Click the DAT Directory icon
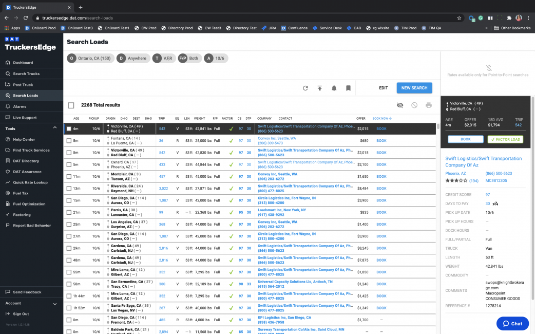The image size is (535, 334). 8,161
